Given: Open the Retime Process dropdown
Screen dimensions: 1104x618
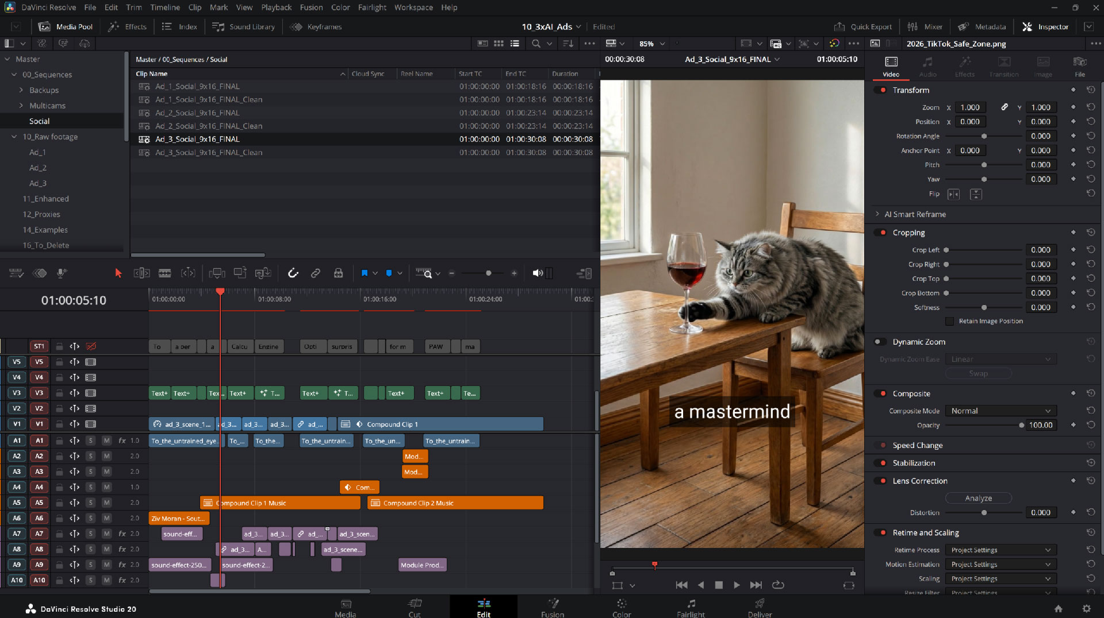Looking at the screenshot, I should point(1000,550).
